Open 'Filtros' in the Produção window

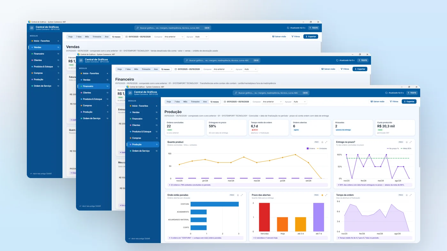[x=394, y=102]
